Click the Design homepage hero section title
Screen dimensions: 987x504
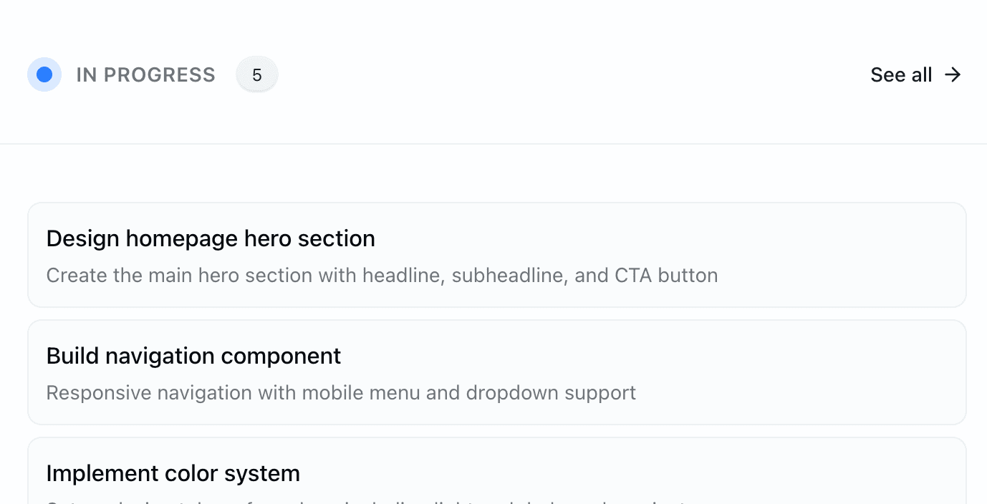click(211, 238)
